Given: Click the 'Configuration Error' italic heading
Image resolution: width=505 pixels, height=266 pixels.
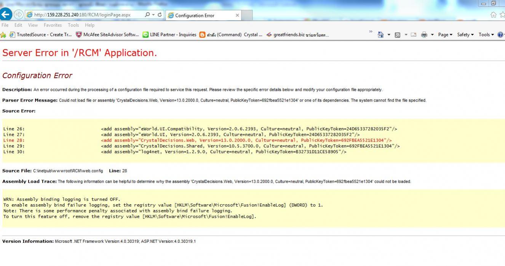Looking at the screenshot, I should [37, 75].
